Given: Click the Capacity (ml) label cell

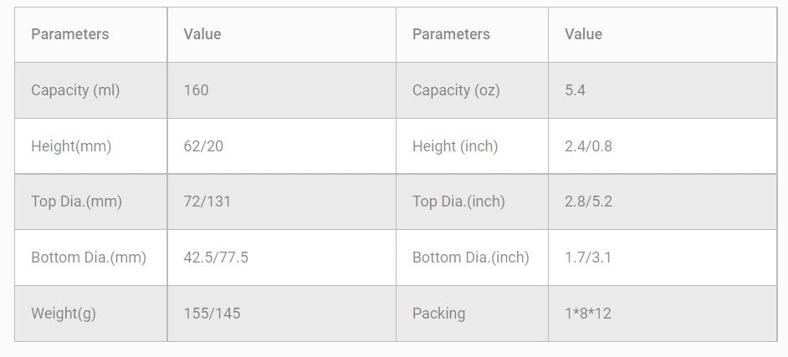Looking at the screenshot, I should (x=75, y=90).
